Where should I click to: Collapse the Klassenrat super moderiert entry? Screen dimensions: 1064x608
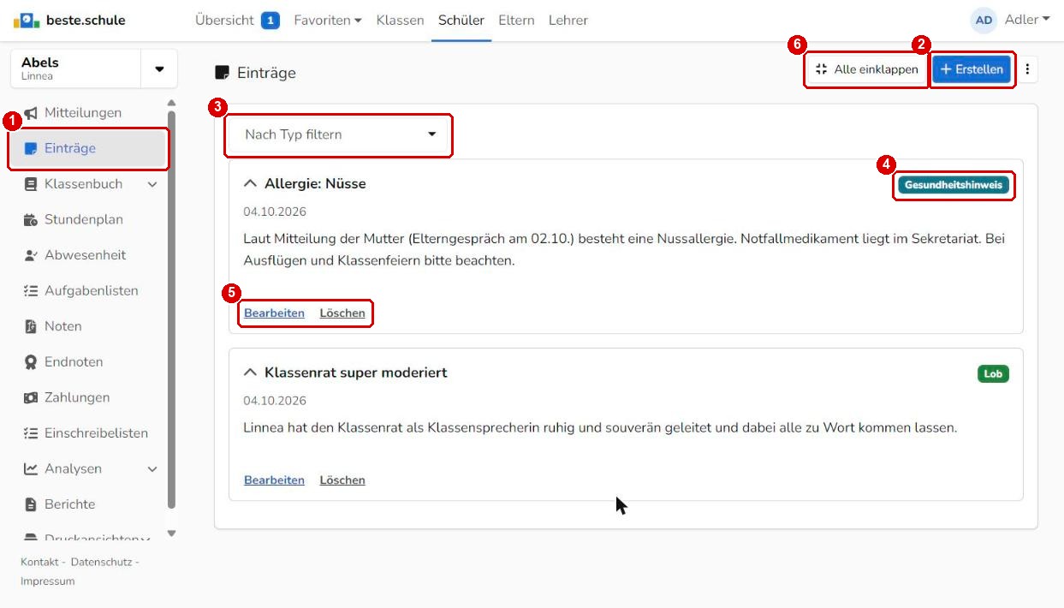(x=250, y=373)
